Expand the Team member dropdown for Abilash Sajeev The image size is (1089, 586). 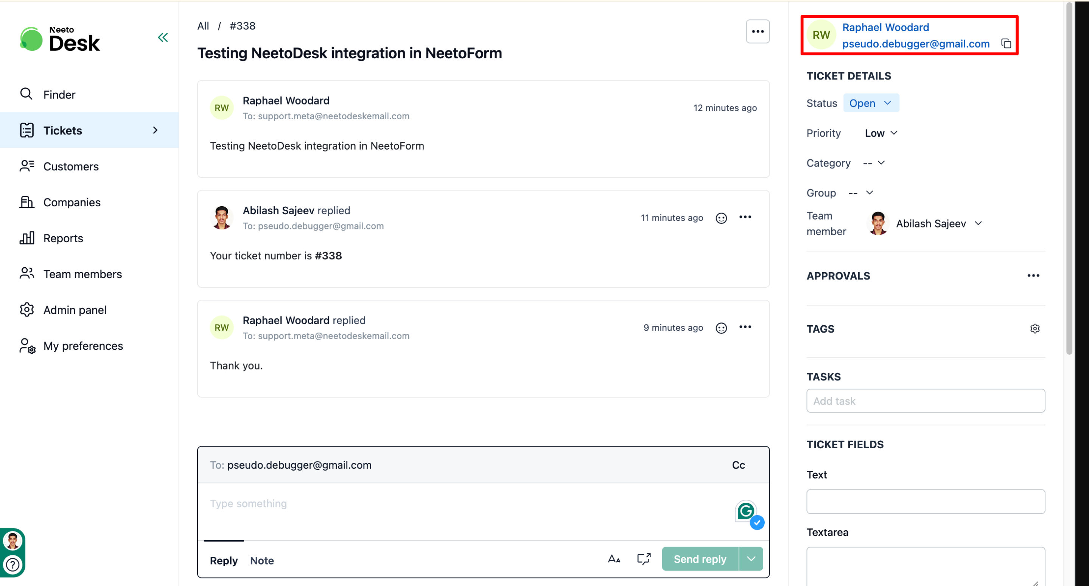click(978, 223)
